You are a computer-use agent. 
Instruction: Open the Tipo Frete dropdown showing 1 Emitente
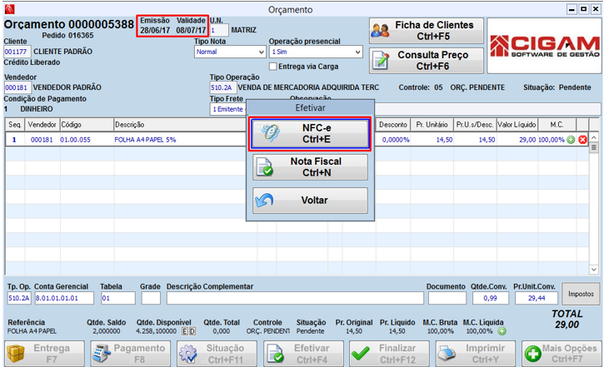[228, 109]
